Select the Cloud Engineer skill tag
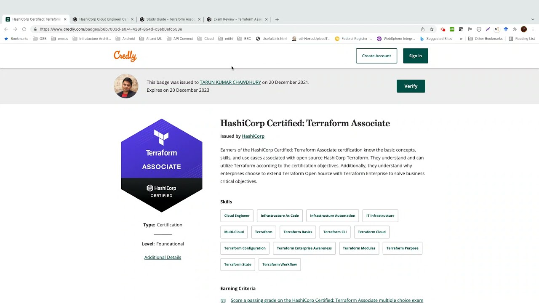Viewport: 539px width, 303px height. 237,216
